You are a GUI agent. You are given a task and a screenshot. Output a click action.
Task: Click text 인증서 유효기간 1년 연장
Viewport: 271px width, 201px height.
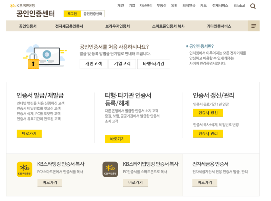coord(211,104)
